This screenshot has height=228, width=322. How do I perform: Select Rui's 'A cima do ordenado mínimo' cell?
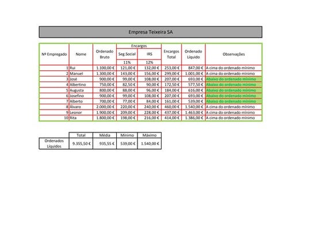pyautogui.click(x=233, y=68)
